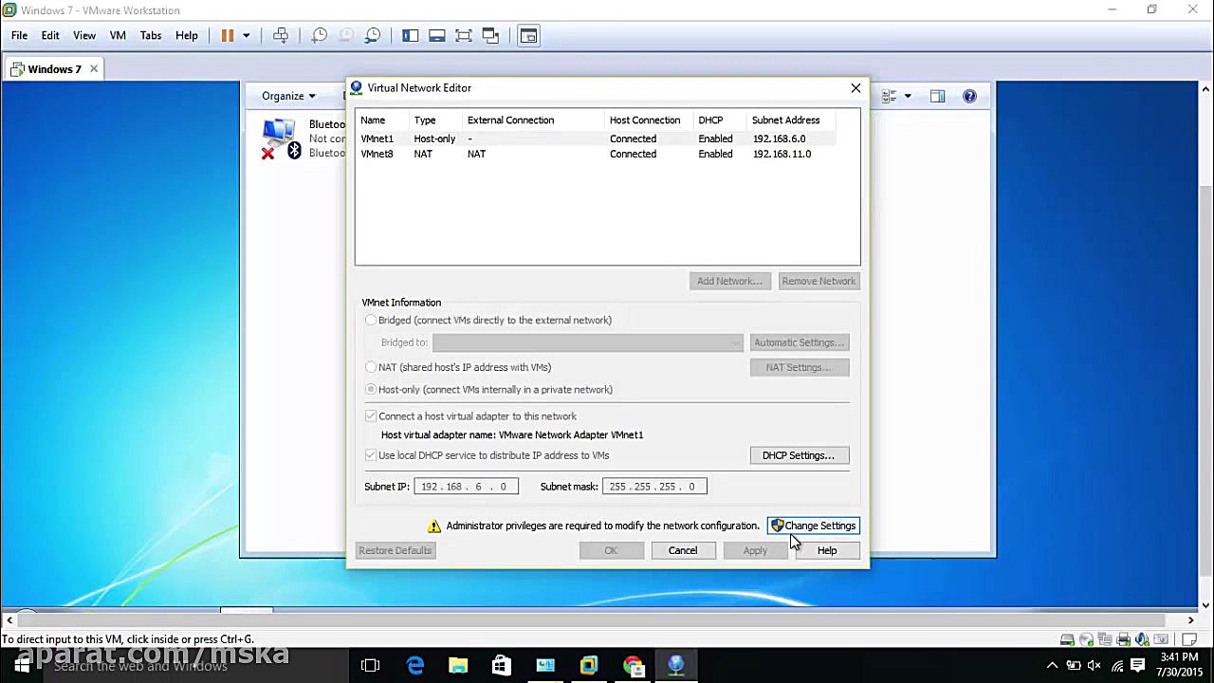Screen dimensions: 1214x683
Task: Click the printer device status icon
Action: point(1124,639)
